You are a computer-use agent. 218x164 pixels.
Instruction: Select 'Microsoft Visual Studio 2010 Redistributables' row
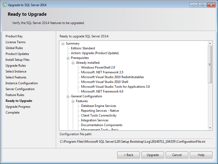(112, 77)
